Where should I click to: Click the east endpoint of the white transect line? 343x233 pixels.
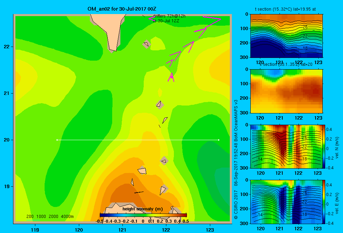coord(219,140)
